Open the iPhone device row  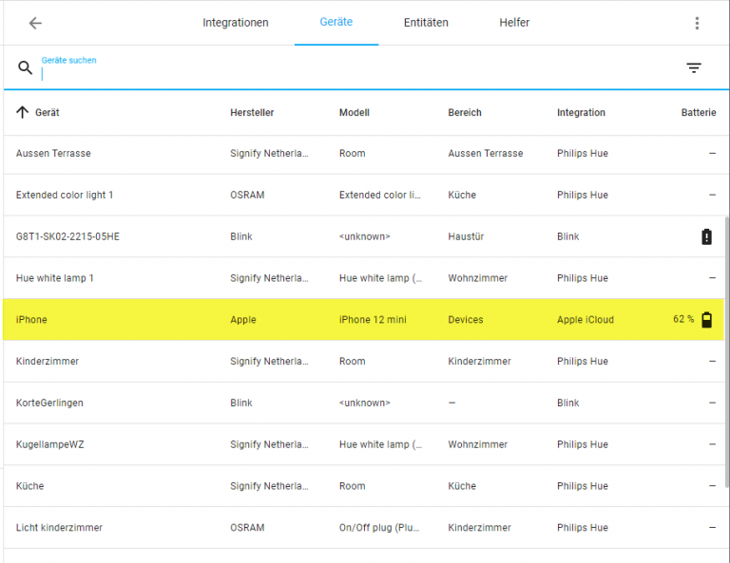(x=31, y=320)
